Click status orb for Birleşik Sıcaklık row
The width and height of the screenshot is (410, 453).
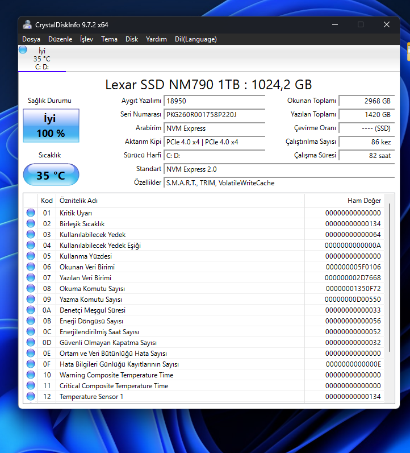(x=31, y=224)
